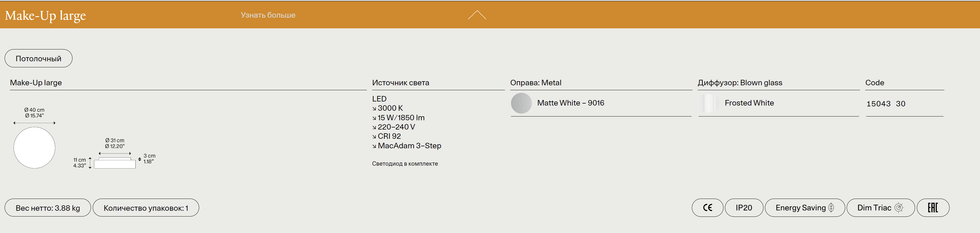This screenshot has height=233, width=980.
Task: Click the Вес нетто 3.88 kg pill
Action: pos(48,208)
